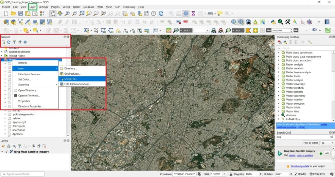Image resolution: width=335 pixels, height=177 pixels.
Task: Click the New Shapefile Layer V icon
Action: [21, 22]
